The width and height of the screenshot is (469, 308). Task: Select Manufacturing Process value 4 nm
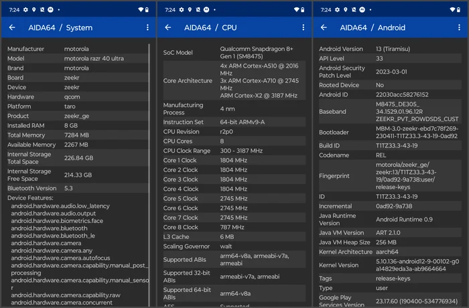coord(227,109)
